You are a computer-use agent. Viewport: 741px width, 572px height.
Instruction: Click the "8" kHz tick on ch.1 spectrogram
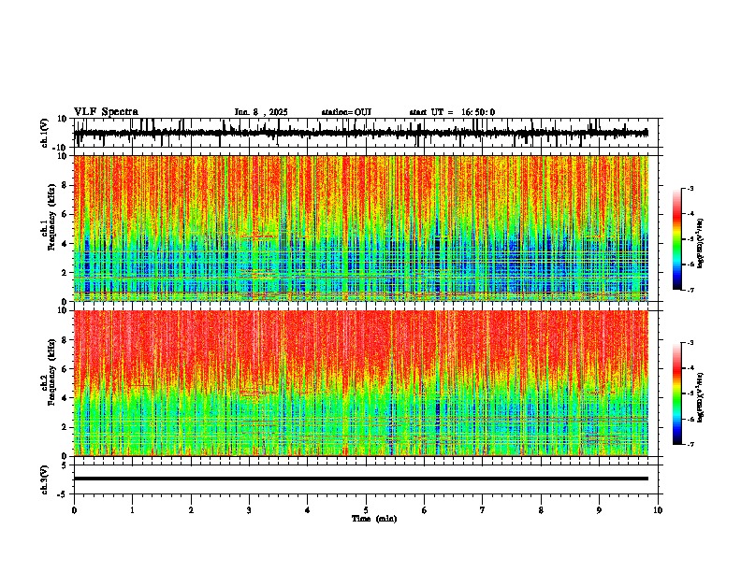(x=65, y=185)
